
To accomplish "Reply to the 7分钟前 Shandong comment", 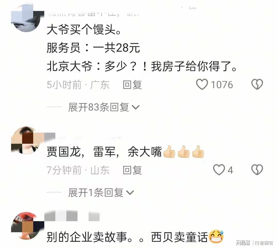I will tap(132, 170).
